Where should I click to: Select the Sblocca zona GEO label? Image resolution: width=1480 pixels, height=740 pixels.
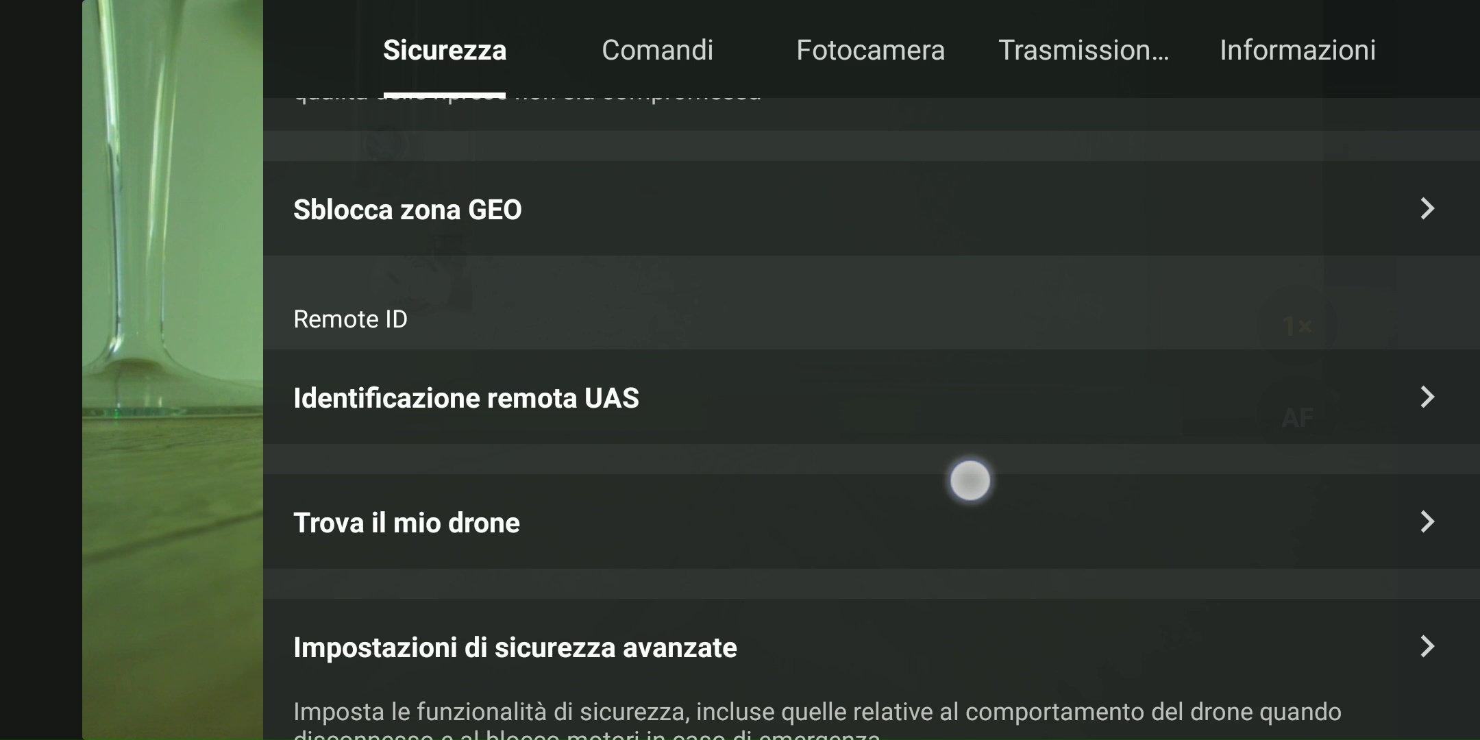pyautogui.click(x=408, y=210)
